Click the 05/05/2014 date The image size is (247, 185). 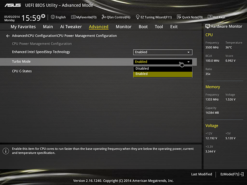coord(12,17)
